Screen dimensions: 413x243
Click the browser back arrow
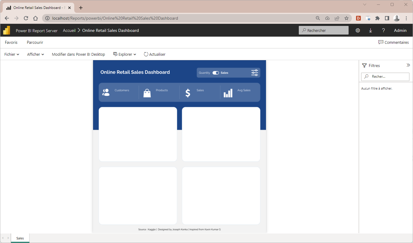[x=7, y=18]
